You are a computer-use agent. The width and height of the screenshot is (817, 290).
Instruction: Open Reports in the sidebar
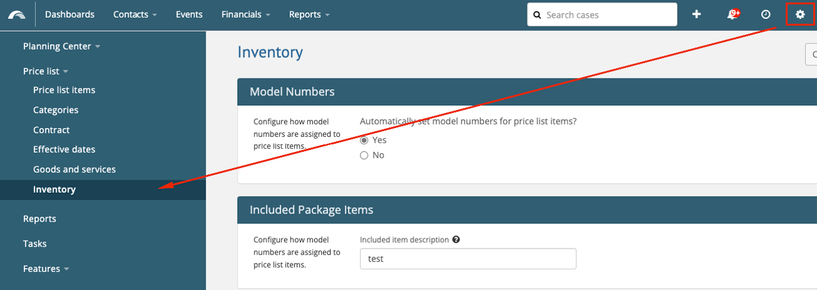40,219
